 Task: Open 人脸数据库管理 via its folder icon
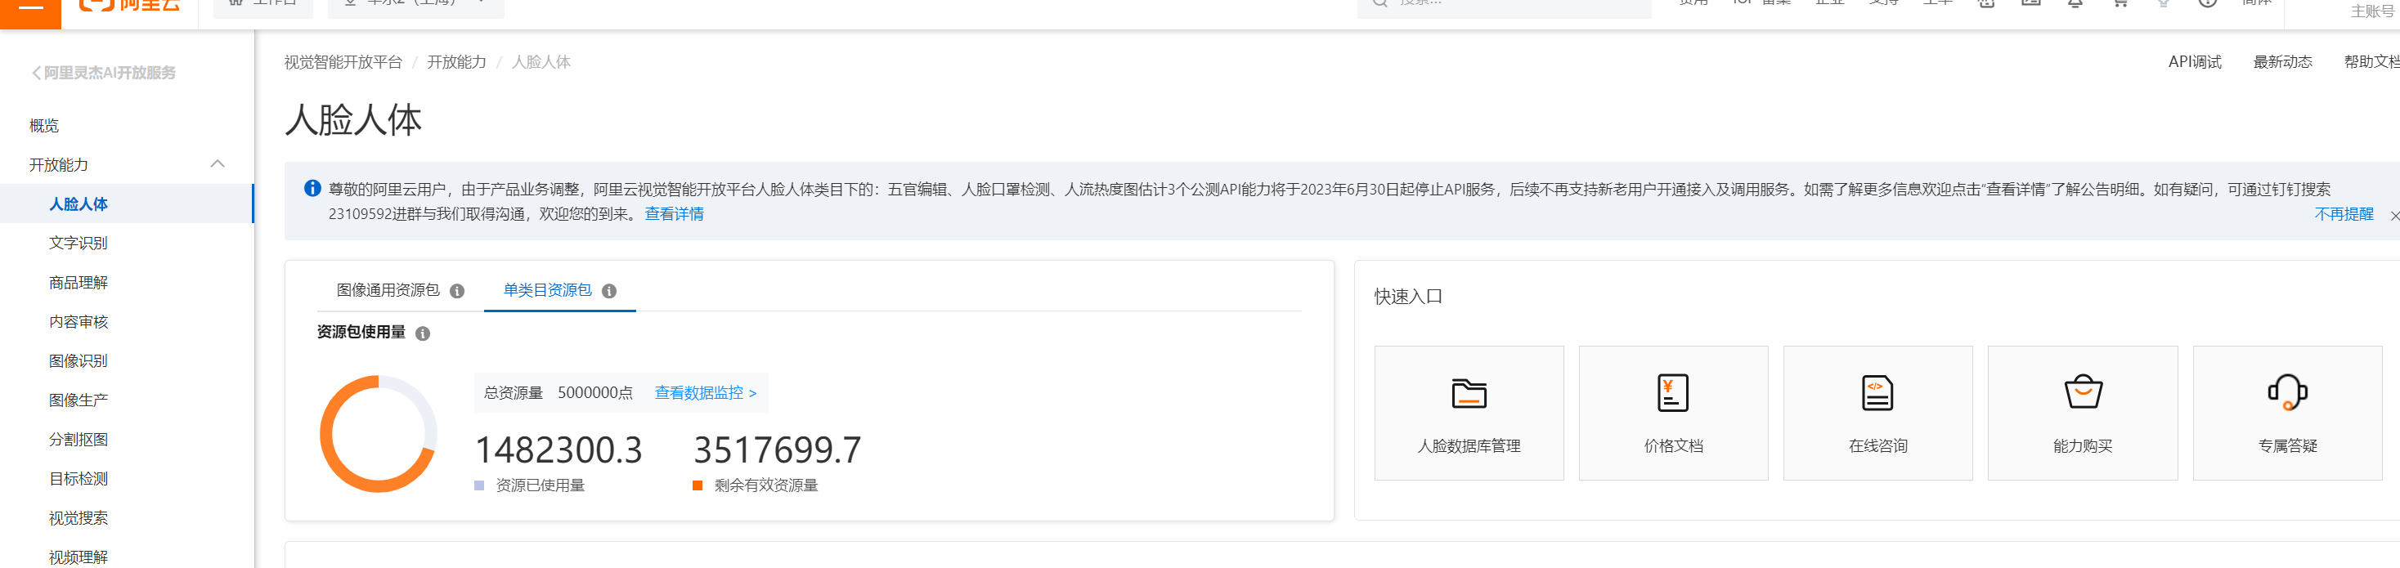tap(1469, 393)
